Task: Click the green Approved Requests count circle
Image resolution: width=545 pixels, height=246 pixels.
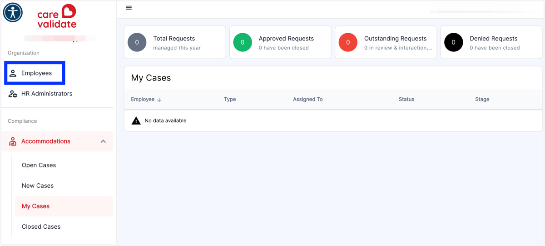Action: (x=243, y=42)
